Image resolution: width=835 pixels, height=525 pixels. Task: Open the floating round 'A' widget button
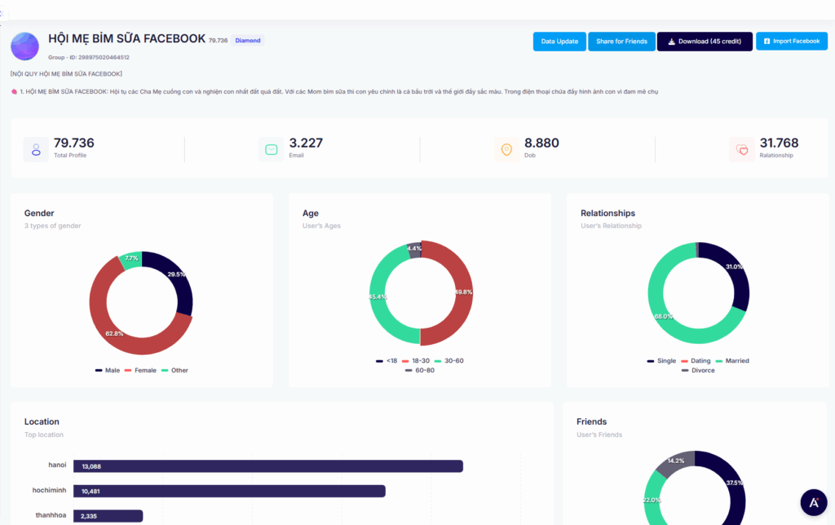pyautogui.click(x=814, y=503)
